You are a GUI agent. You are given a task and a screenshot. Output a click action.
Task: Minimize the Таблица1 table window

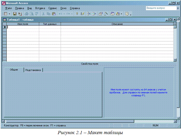[167, 20]
